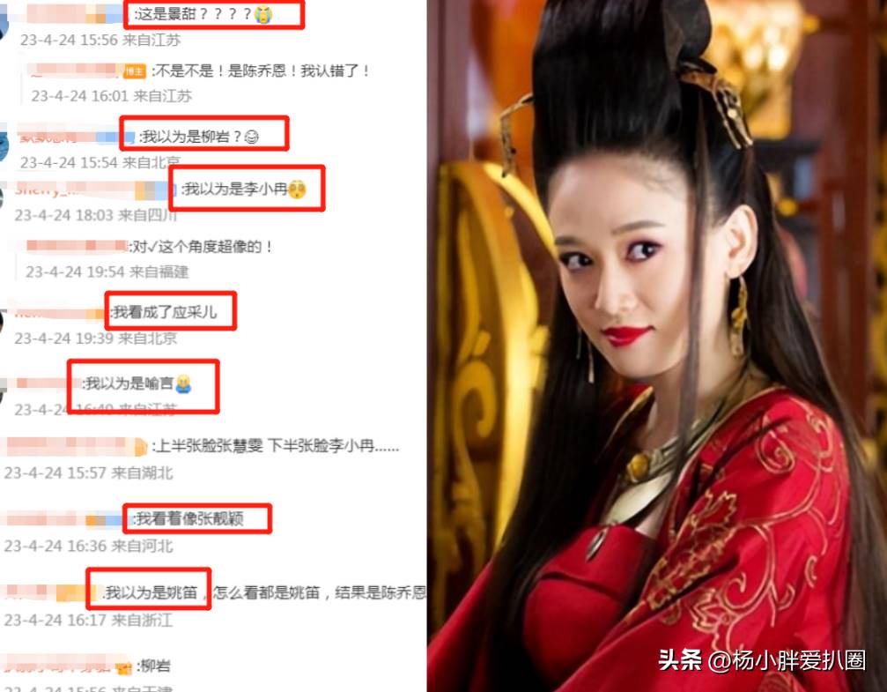Click the timestamp 23-4-24 16:36 来自河北
887x692 pixels.
click(88, 546)
